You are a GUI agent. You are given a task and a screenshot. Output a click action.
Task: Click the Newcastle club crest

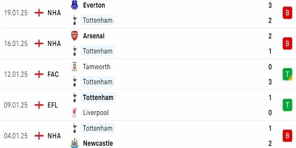click(x=74, y=143)
